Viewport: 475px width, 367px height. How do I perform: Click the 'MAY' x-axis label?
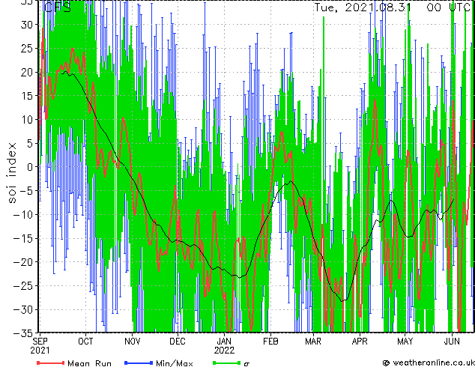405,342
